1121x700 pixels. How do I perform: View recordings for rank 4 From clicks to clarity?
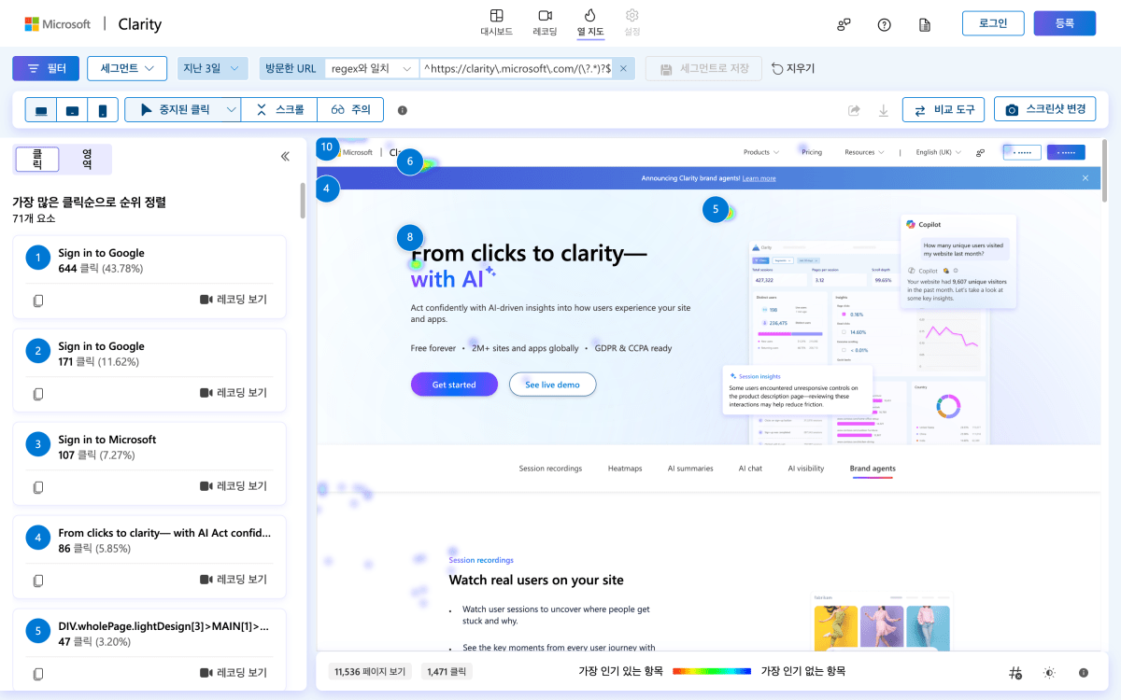pyautogui.click(x=234, y=580)
